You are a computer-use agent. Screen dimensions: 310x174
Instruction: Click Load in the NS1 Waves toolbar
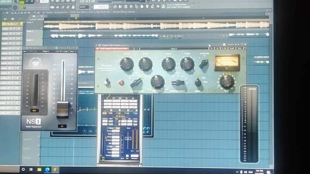coord(65,52)
